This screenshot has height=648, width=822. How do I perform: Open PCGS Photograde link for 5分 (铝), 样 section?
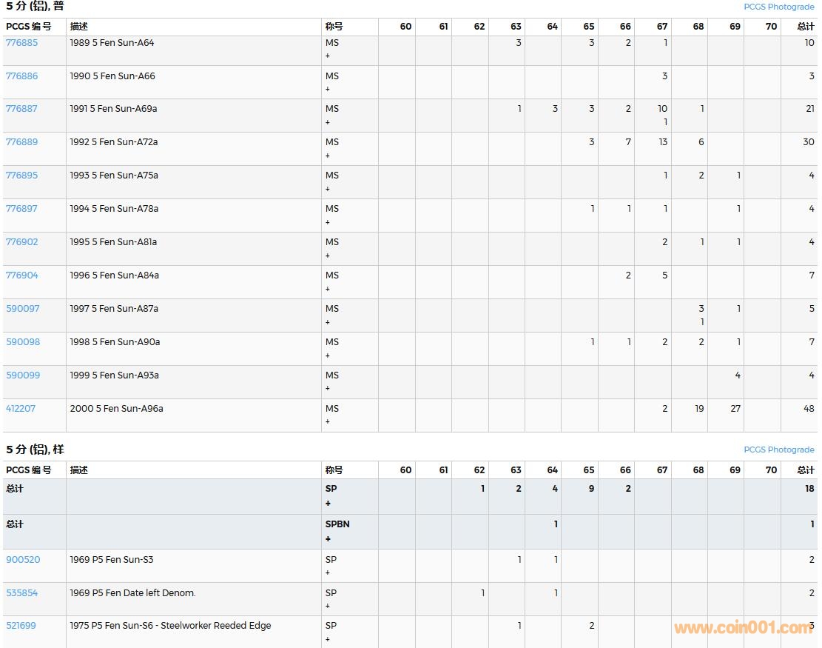[x=778, y=450]
